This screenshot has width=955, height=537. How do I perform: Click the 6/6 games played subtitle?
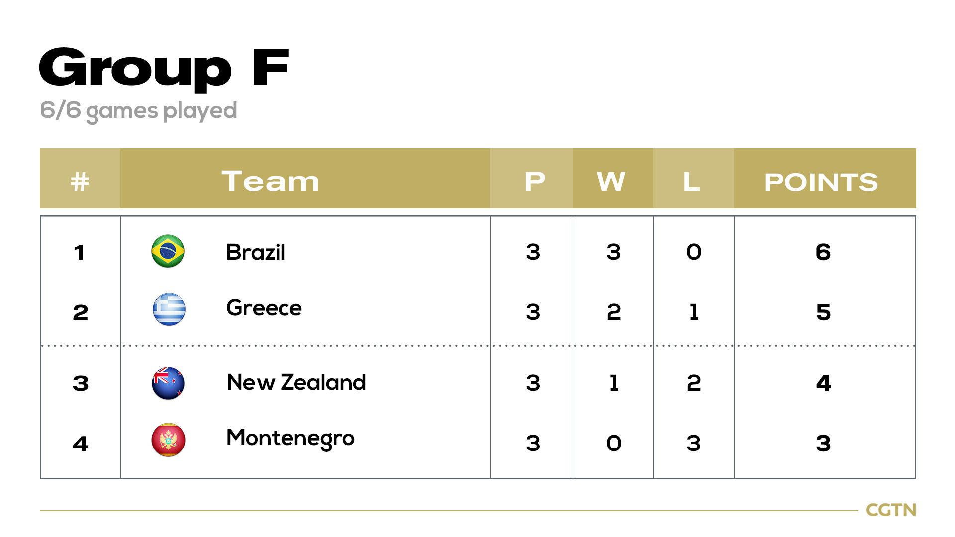pyautogui.click(x=138, y=111)
